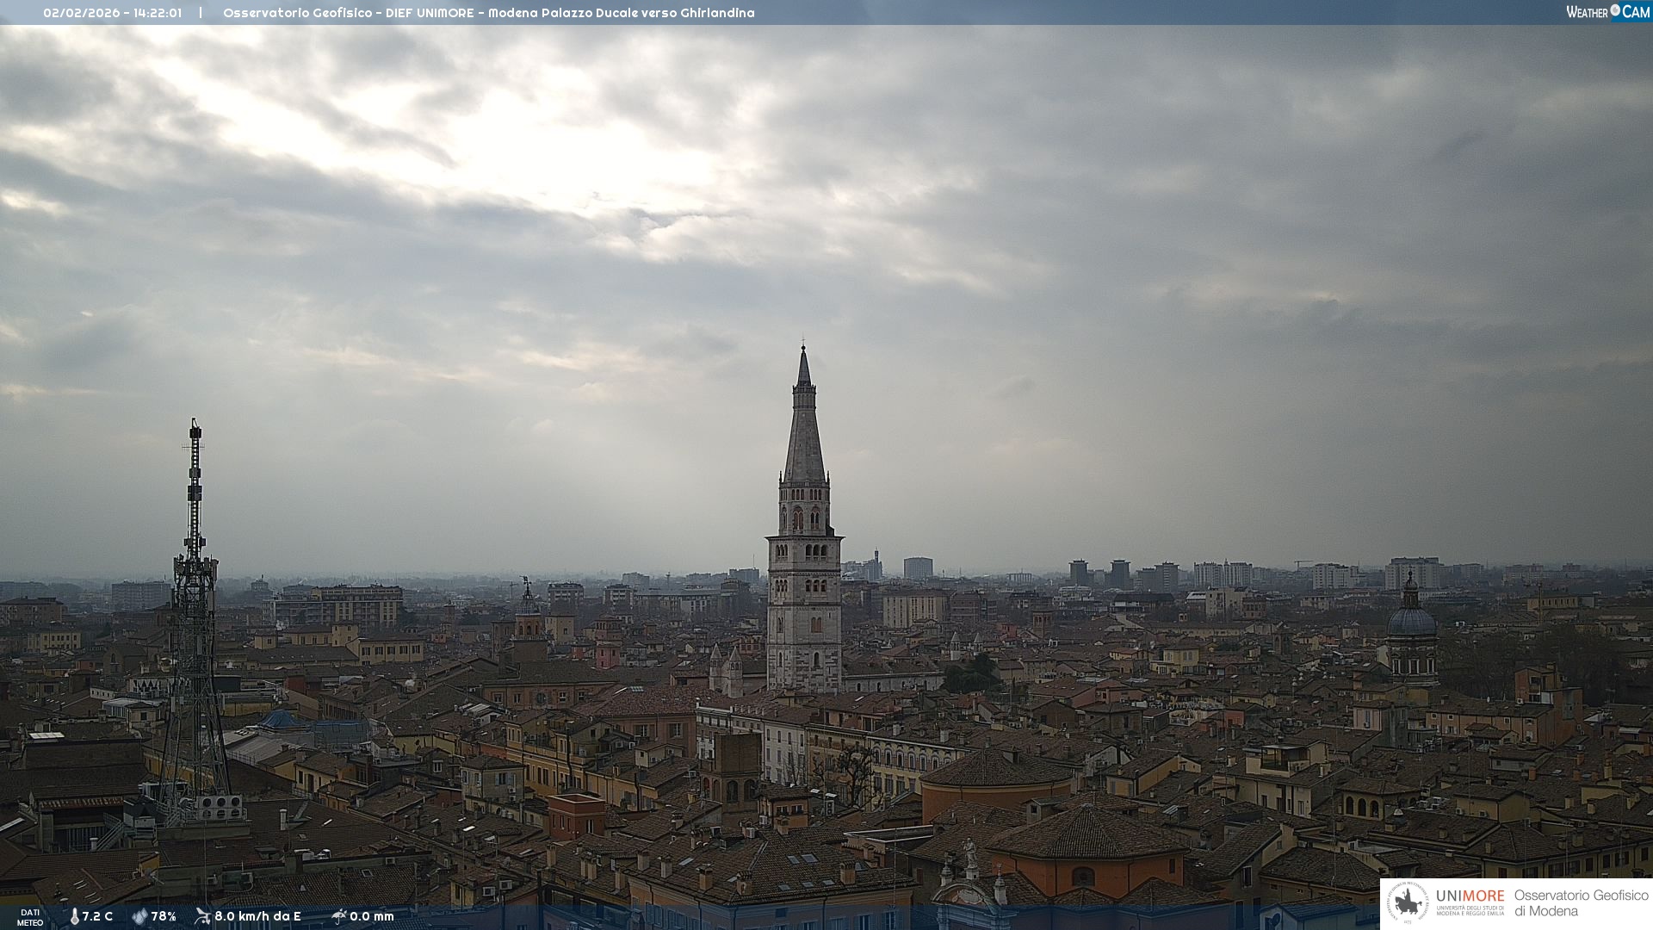This screenshot has width=1653, height=930.
Task: Click the UNIMORE university seal emblem
Action: coord(1408,903)
